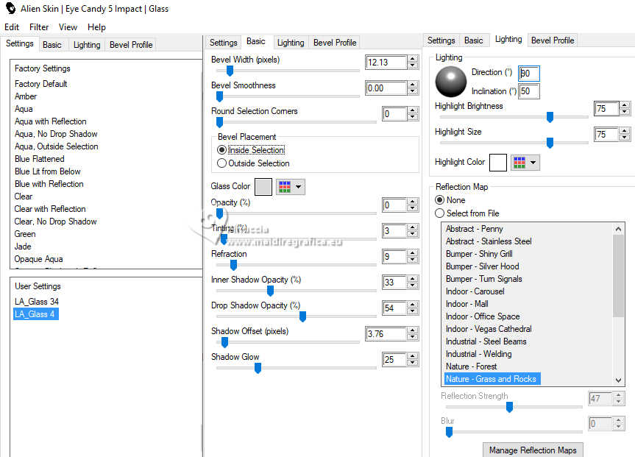Open Basic tab in right panel
The image size is (635, 457).
pyautogui.click(x=473, y=40)
